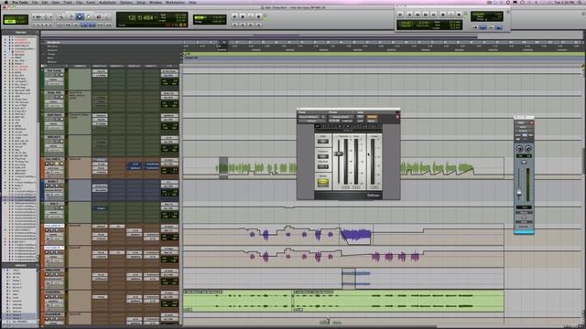Image resolution: width=586 pixels, height=329 pixels.
Task: Open the Setup menu
Action: click(x=141, y=2)
